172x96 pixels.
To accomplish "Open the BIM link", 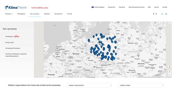I will 149,7.
